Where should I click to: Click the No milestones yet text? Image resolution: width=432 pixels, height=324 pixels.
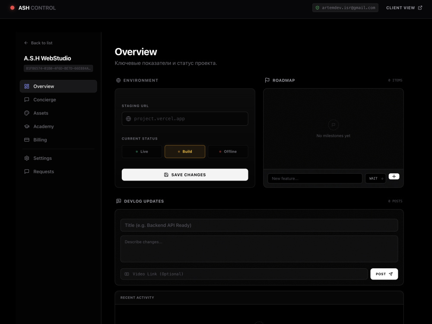tap(334, 136)
